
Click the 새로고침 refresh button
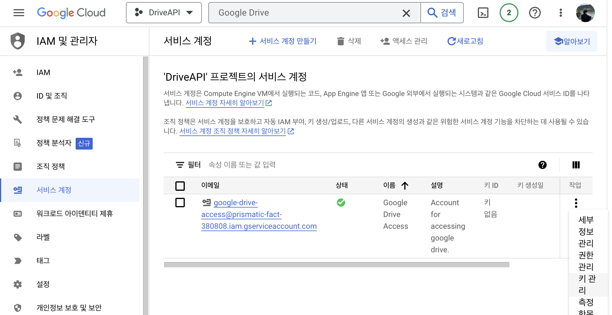pyautogui.click(x=465, y=41)
